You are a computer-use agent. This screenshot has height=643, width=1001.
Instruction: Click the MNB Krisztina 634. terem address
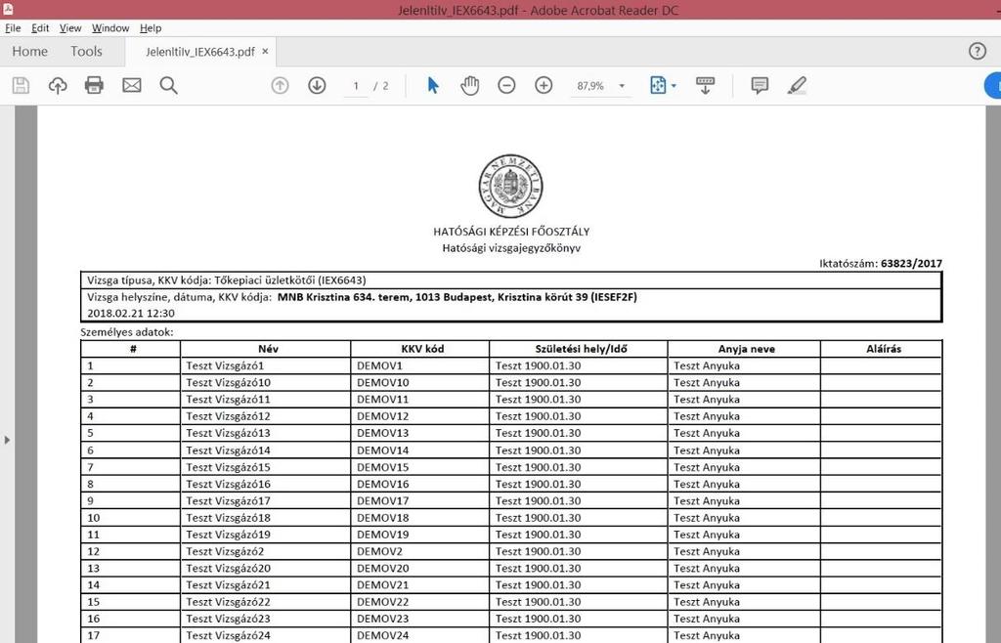(457, 297)
